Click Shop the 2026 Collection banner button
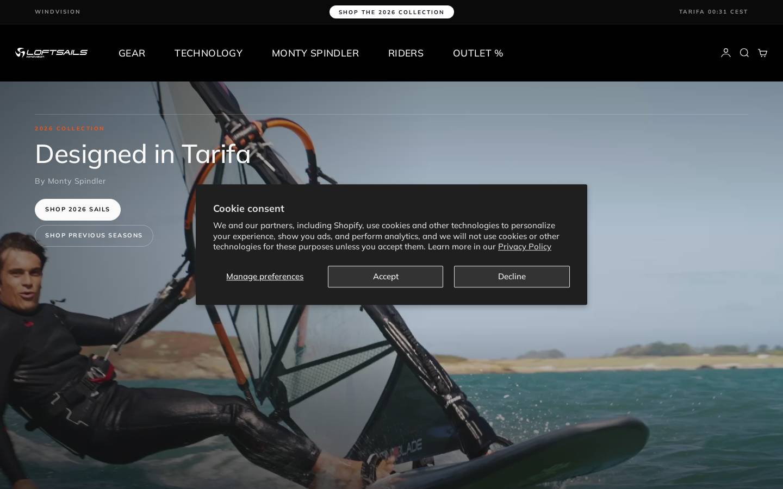 pos(391,12)
